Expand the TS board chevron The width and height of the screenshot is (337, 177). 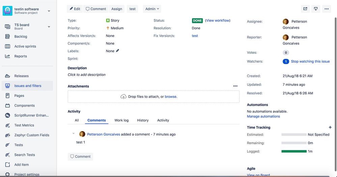(x=49, y=27)
